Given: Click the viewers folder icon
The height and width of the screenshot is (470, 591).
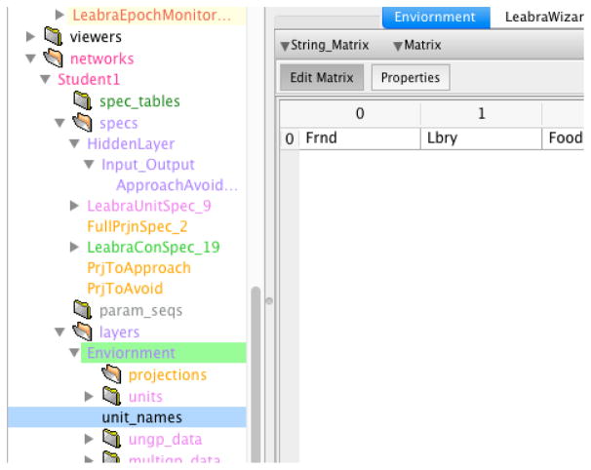Looking at the screenshot, I should (55, 37).
